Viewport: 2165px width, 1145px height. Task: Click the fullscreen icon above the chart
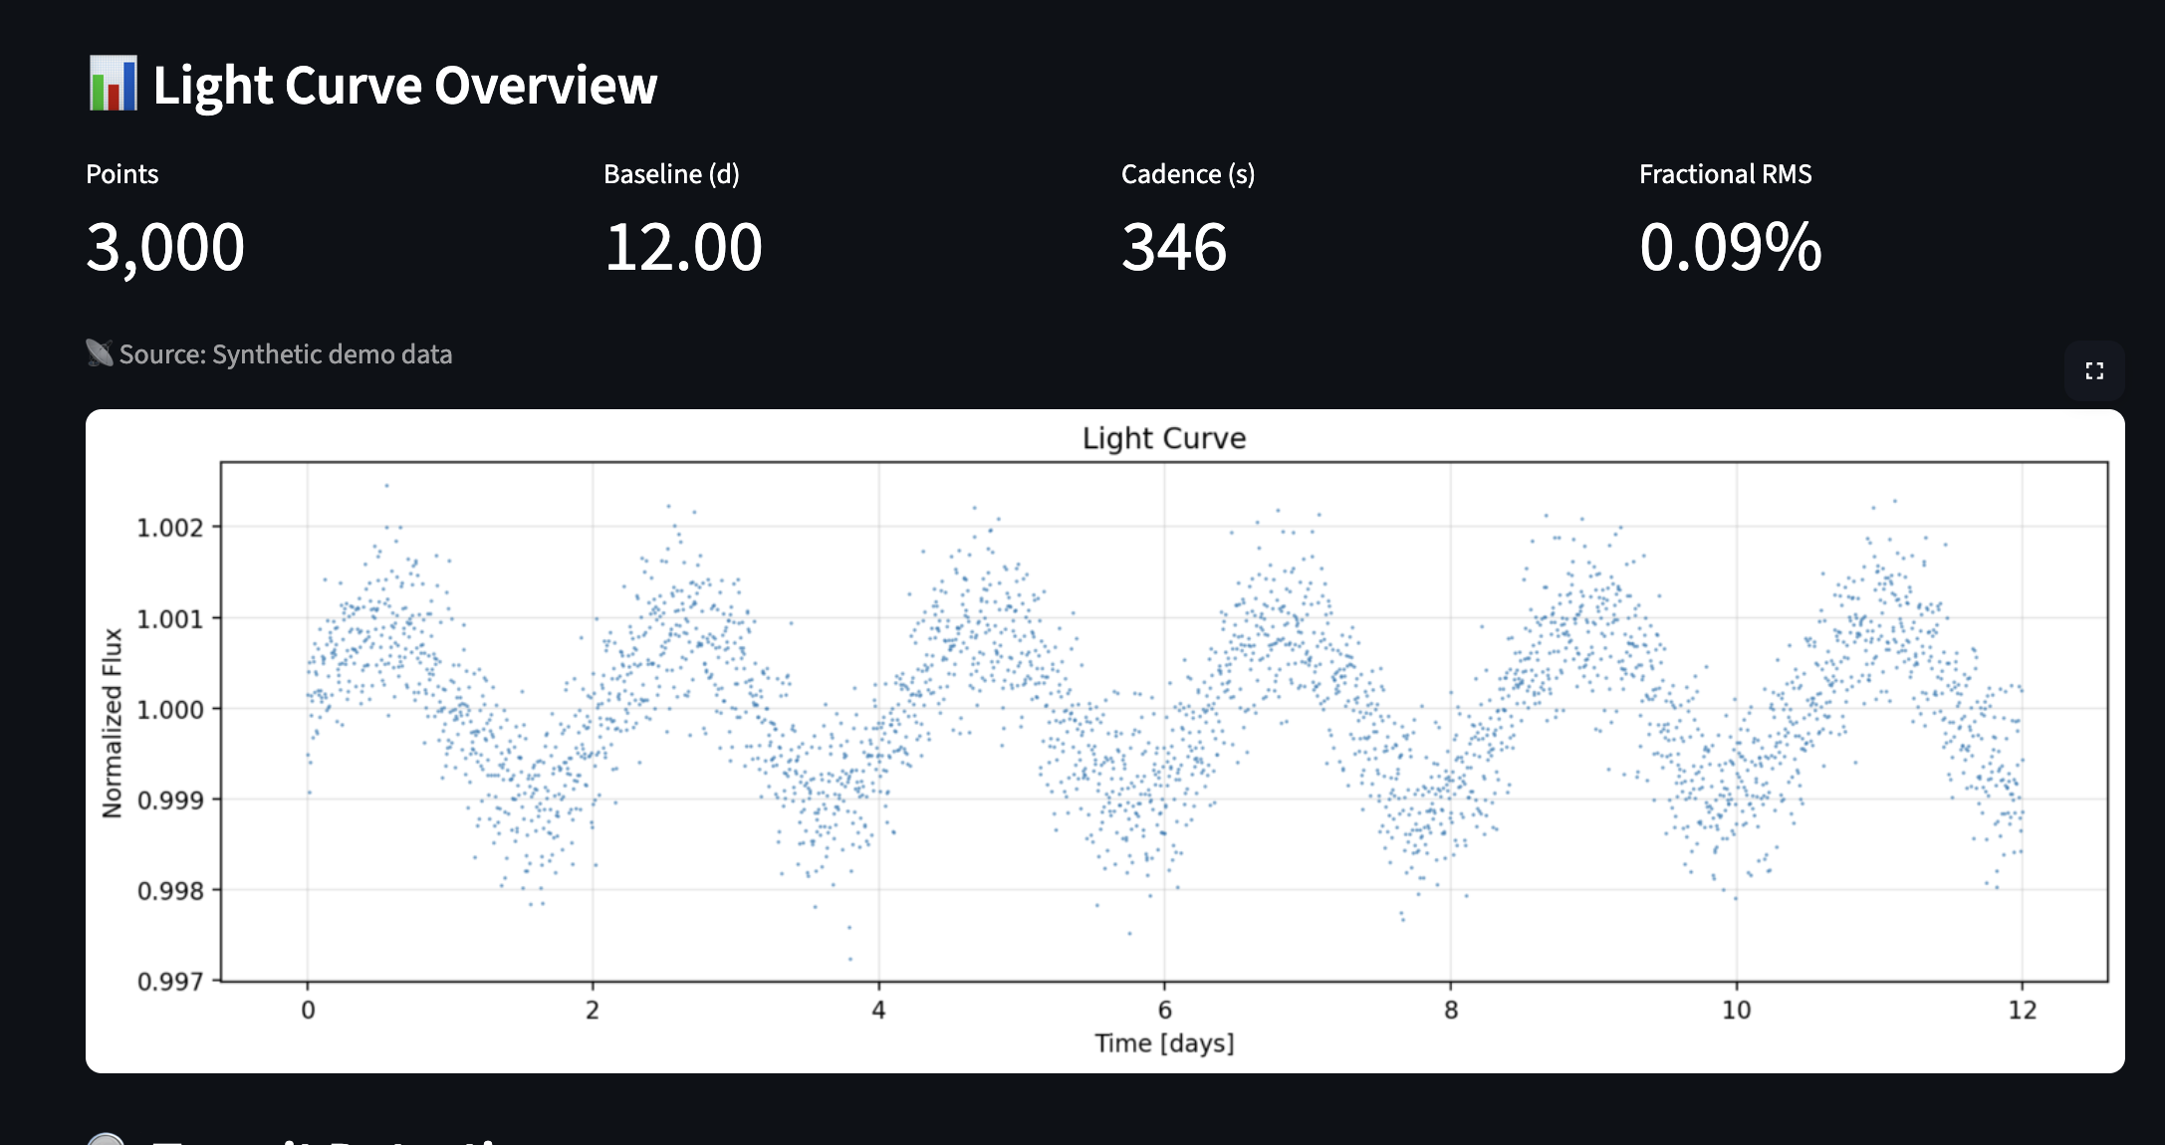2094,371
